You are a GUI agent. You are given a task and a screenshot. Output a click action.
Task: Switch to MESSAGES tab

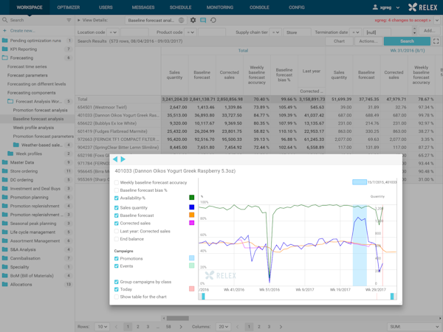(x=143, y=7)
